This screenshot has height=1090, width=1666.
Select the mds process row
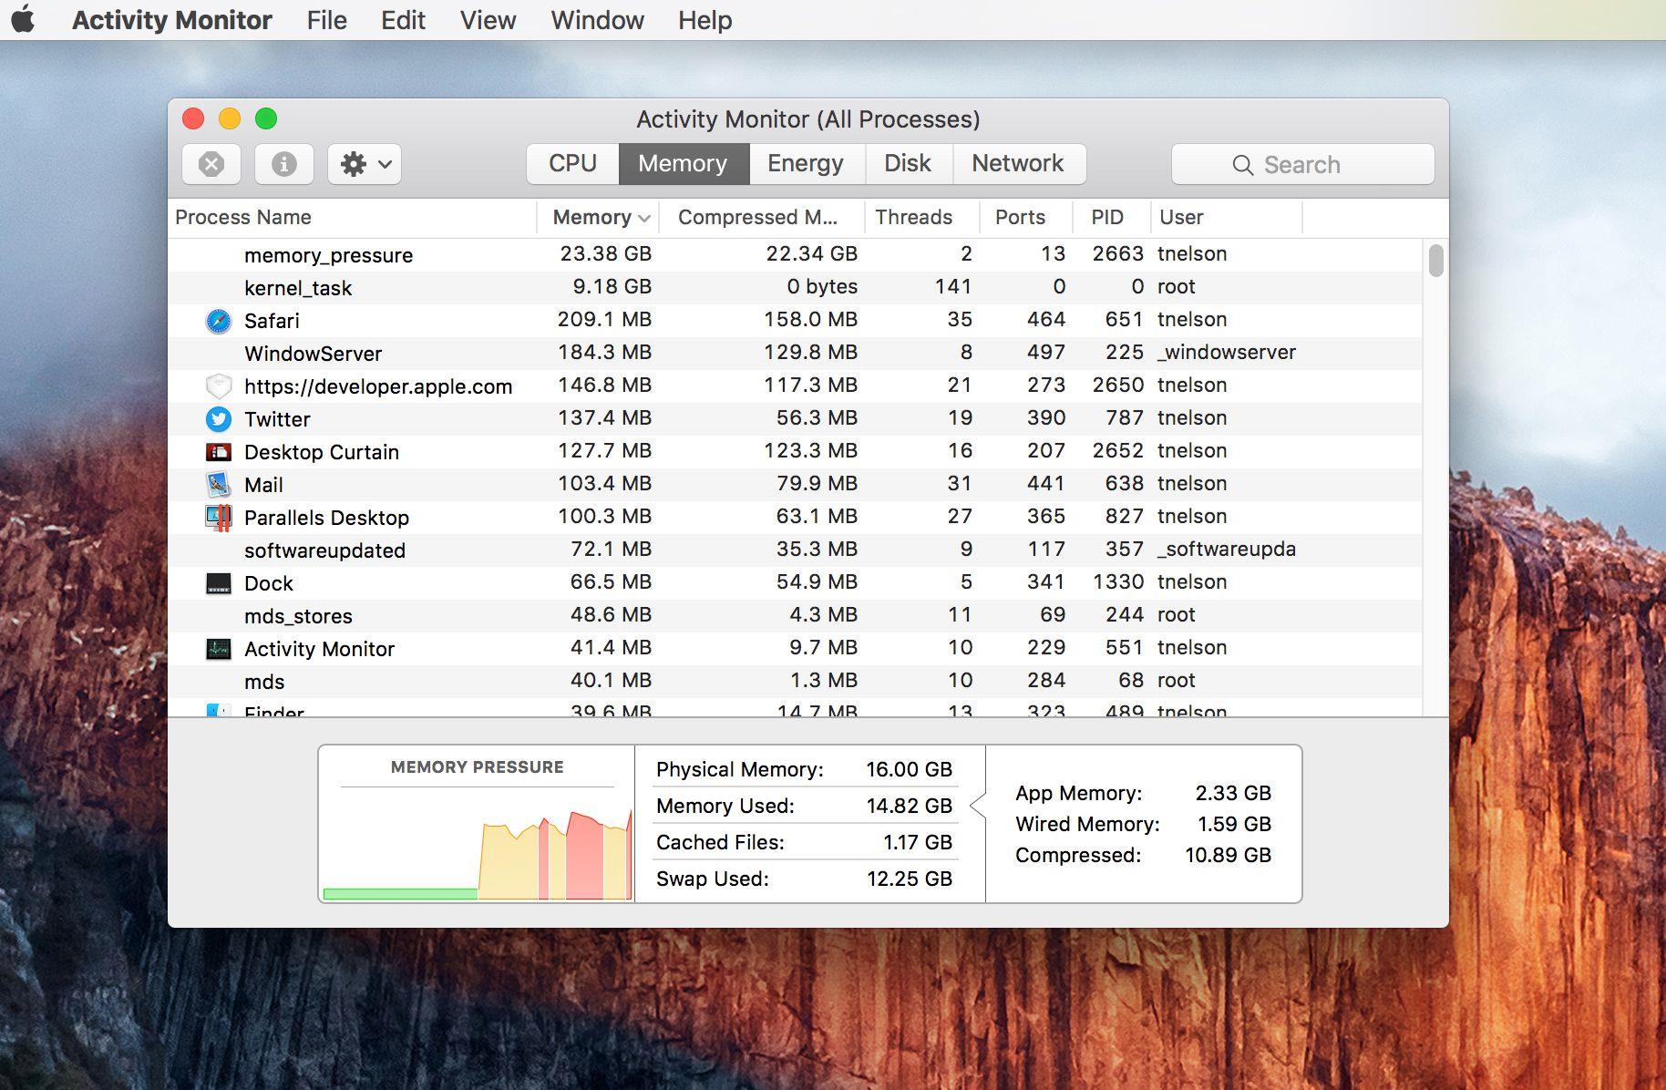tap(795, 681)
